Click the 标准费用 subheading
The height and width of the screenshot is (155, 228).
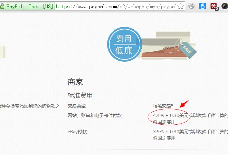pyautogui.click(x=80, y=95)
